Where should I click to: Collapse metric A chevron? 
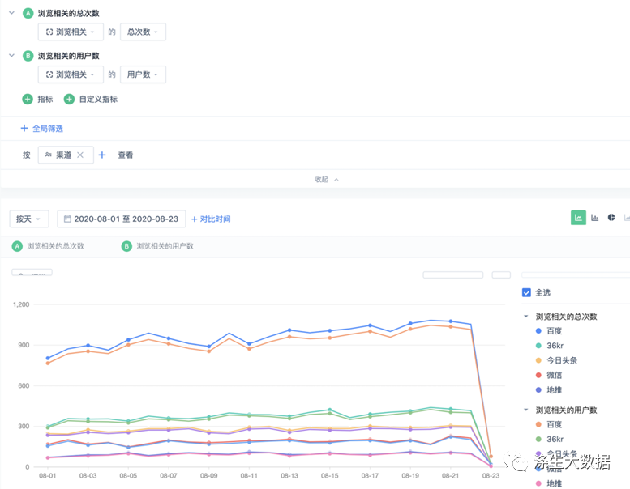pyautogui.click(x=11, y=13)
